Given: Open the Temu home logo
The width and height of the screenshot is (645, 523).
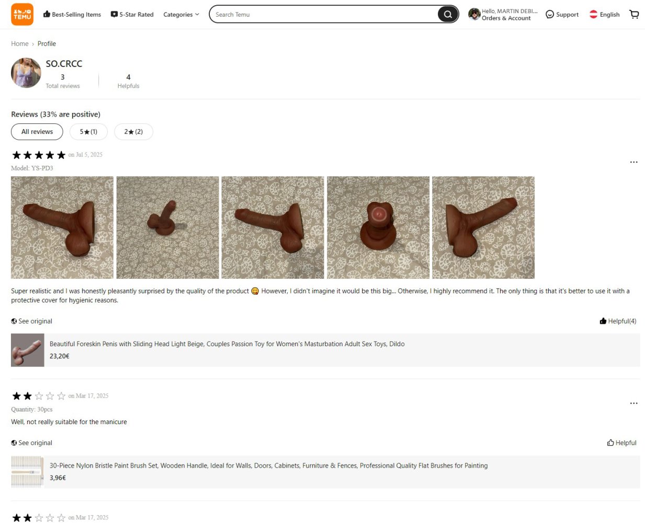Looking at the screenshot, I should point(22,15).
